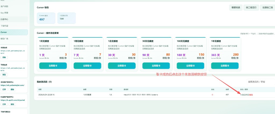Click the 我的激活码 (0) heading
275x114 pixels.
pos(44,82)
